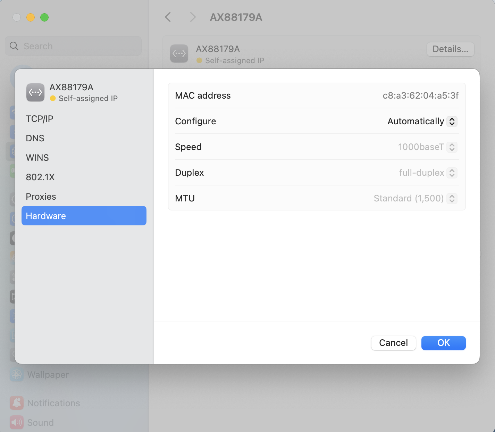
Task: Dismiss the dialog with Cancel
Action: click(393, 343)
